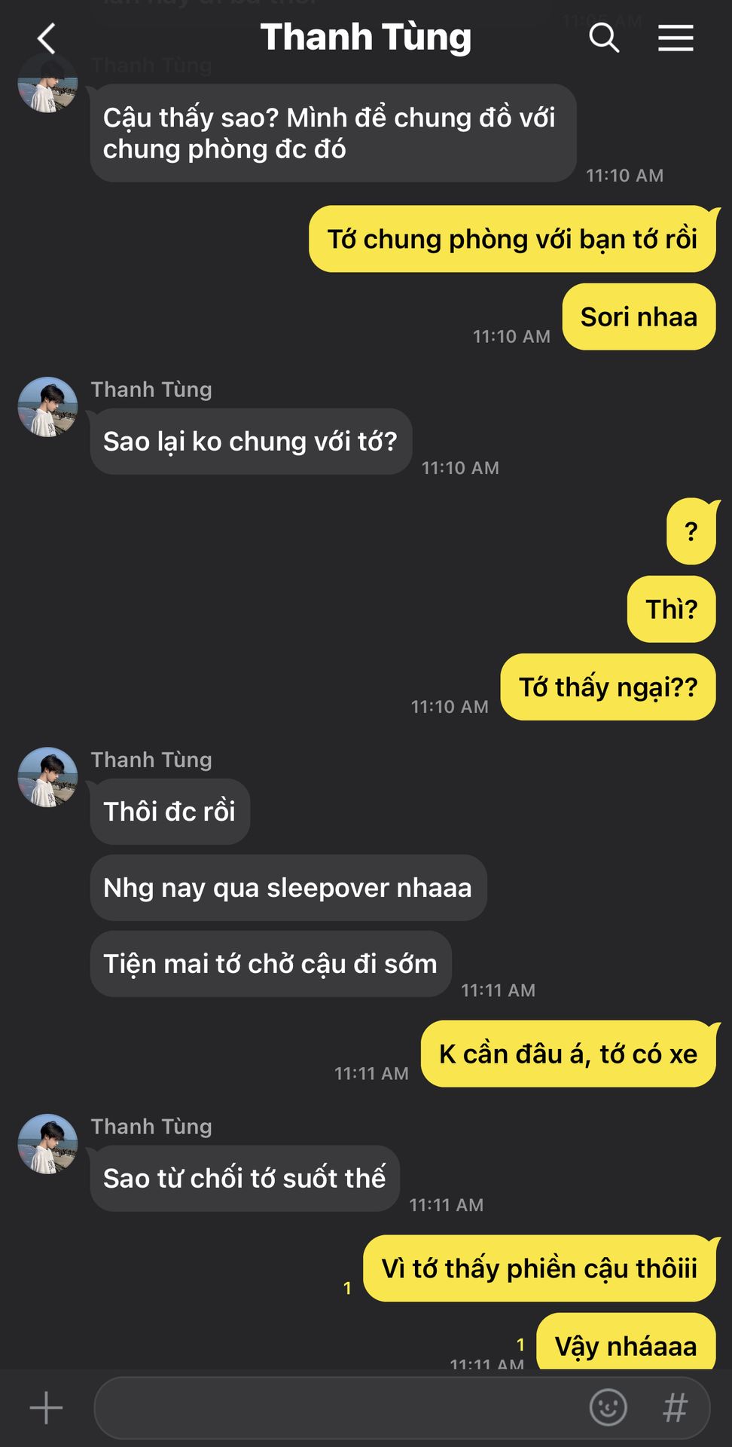Tap the hashtag icon in input bar

pos(676,1407)
